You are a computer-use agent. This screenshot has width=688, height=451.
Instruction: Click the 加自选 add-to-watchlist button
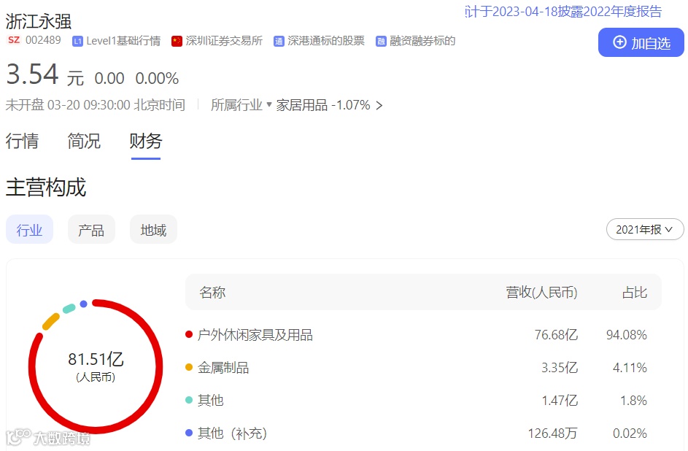[641, 42]
